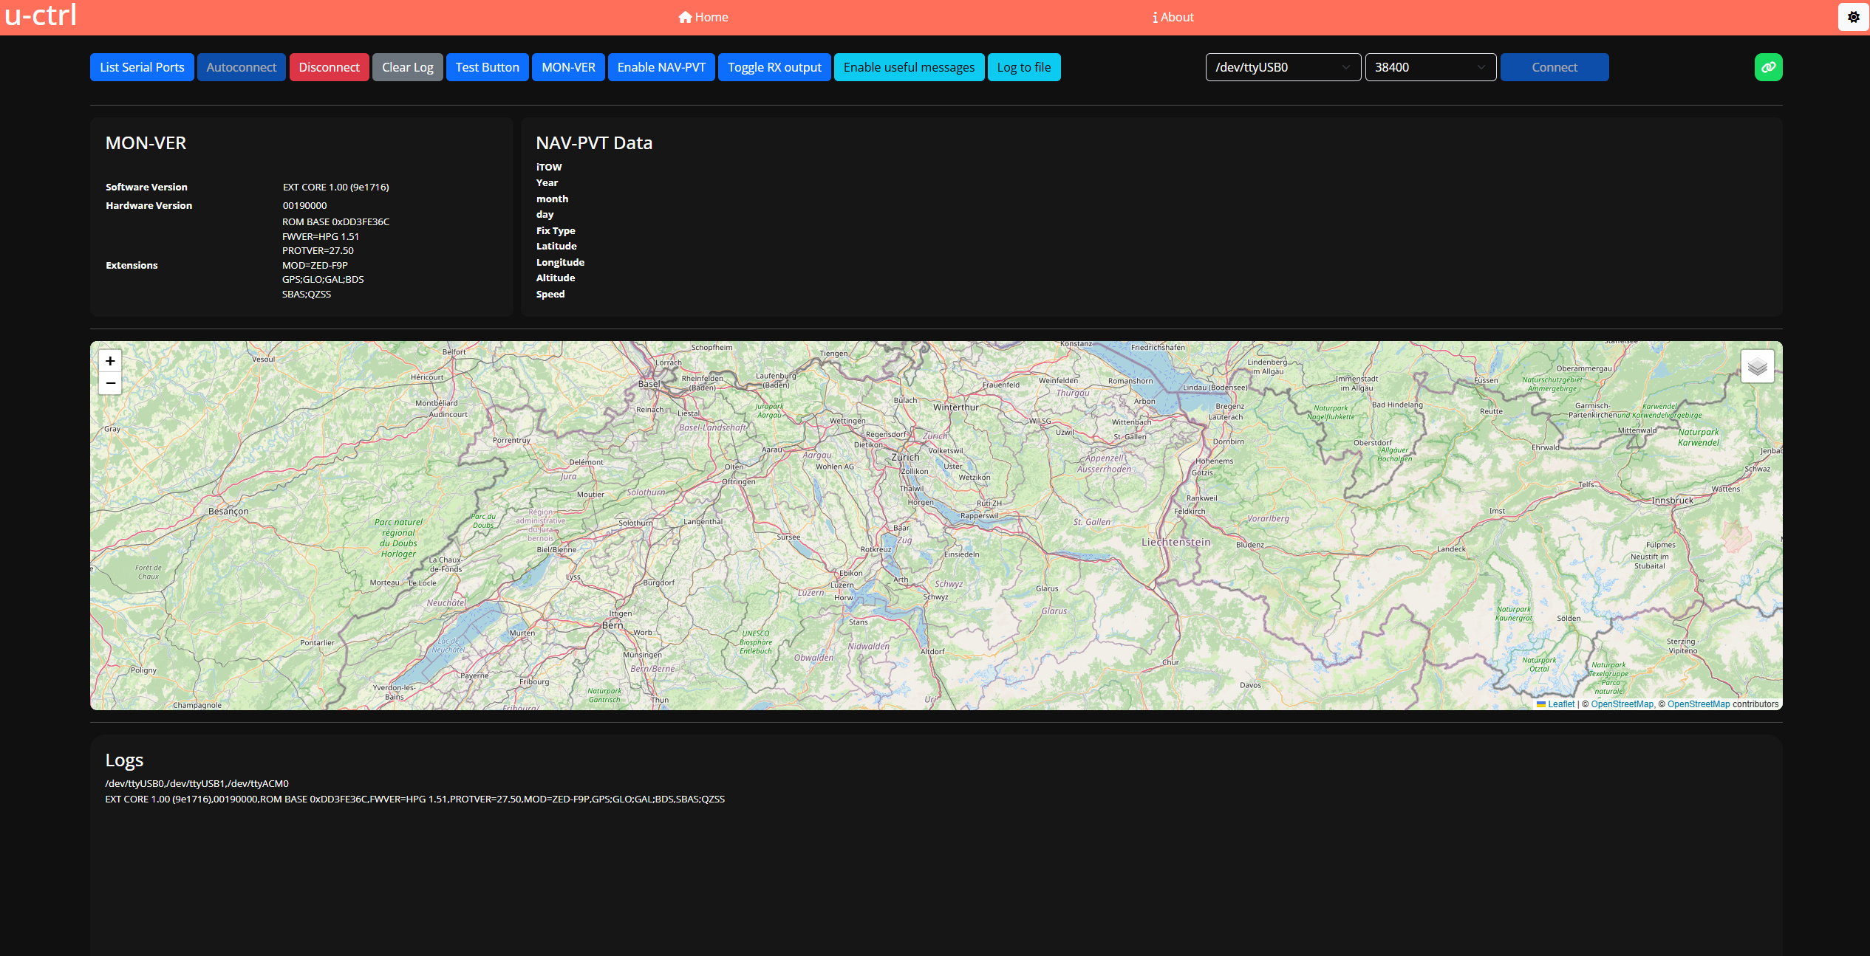Click Zürich on the map
This screenshot has width=1870, height=956.
point(905,458)
